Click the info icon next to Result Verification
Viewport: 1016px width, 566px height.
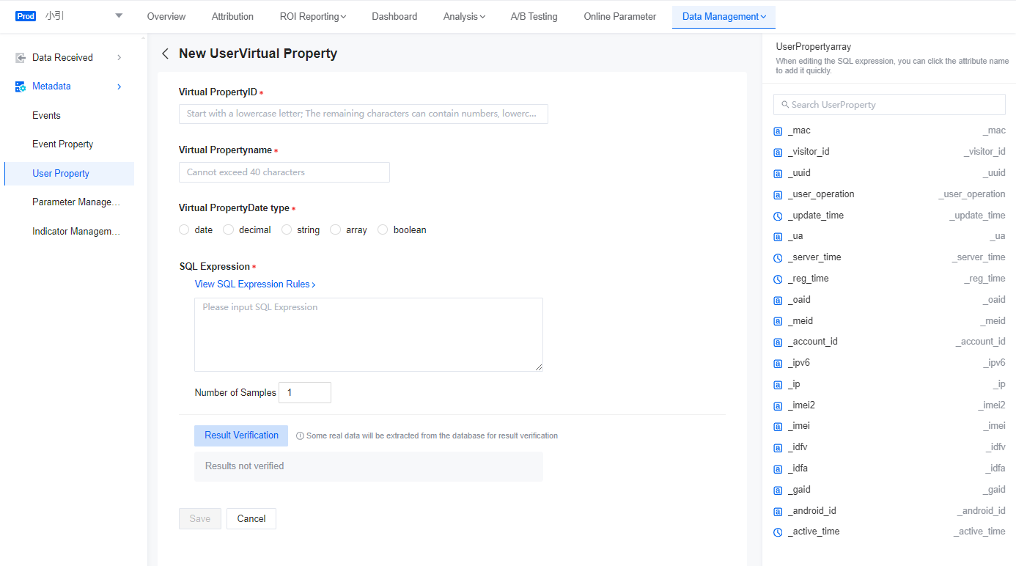tap(300, 435)
